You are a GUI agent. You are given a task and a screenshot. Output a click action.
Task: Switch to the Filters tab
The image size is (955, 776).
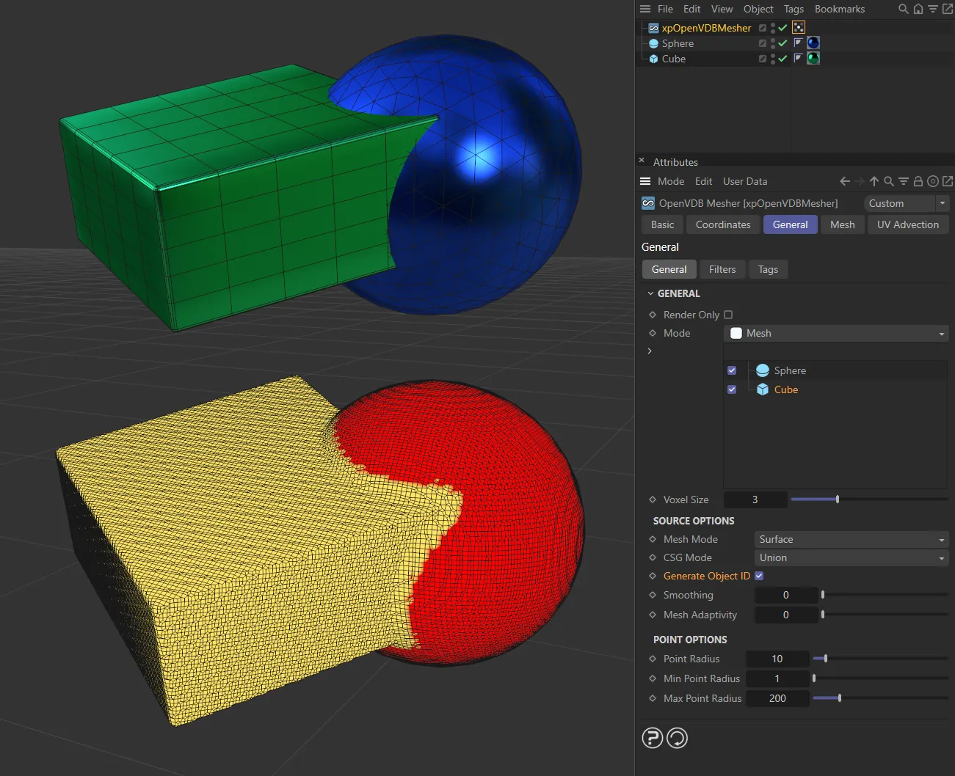tap(722, 269)
